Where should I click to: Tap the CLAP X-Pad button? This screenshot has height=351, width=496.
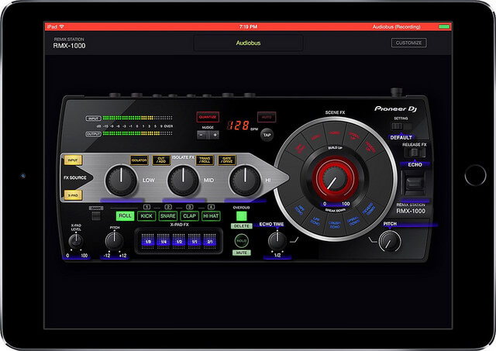pos(189,216)
